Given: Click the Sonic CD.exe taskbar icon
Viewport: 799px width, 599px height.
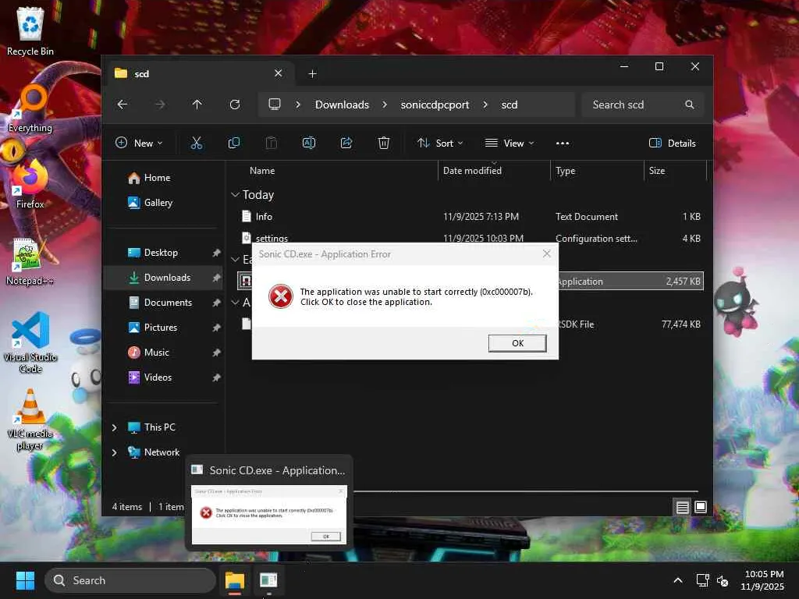Looking at the screenshot, I should [268, 580].
